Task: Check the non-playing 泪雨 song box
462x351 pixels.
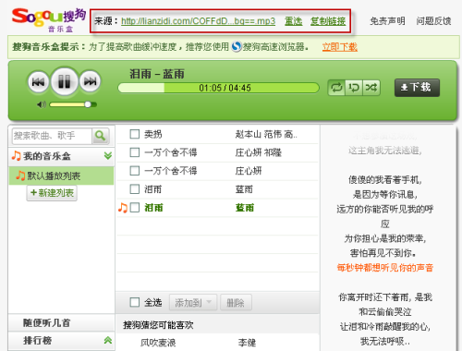Action: [x=135, y=189]
